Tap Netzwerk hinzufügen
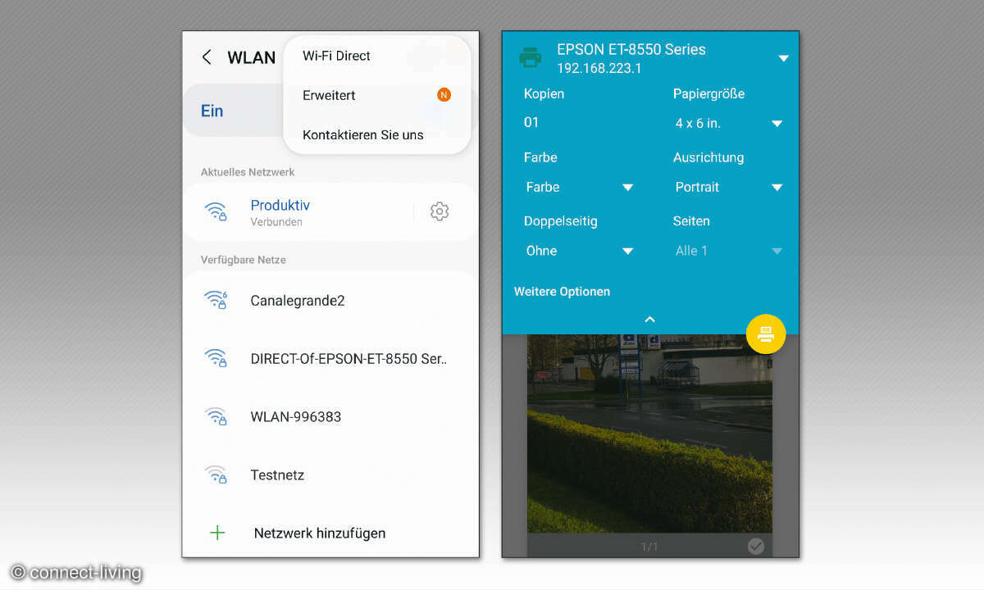The width and height of the screenshot is (984, 590). (320, 533)
